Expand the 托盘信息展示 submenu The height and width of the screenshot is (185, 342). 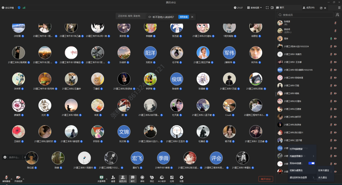click(302, 156)
